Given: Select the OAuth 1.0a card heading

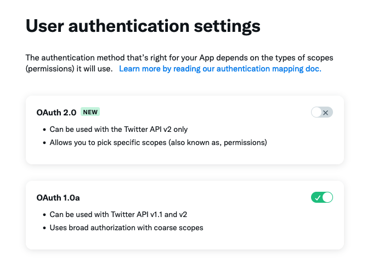Looking at the screenshot, I should (x=58, y=198).
